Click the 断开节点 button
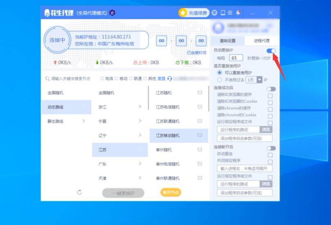Viewport: 331px width, 225px height. [x=171, y=192]
